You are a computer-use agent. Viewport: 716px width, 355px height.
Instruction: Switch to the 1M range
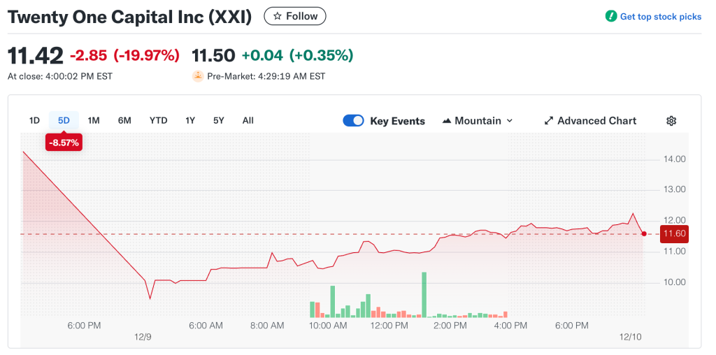[94, 120]
